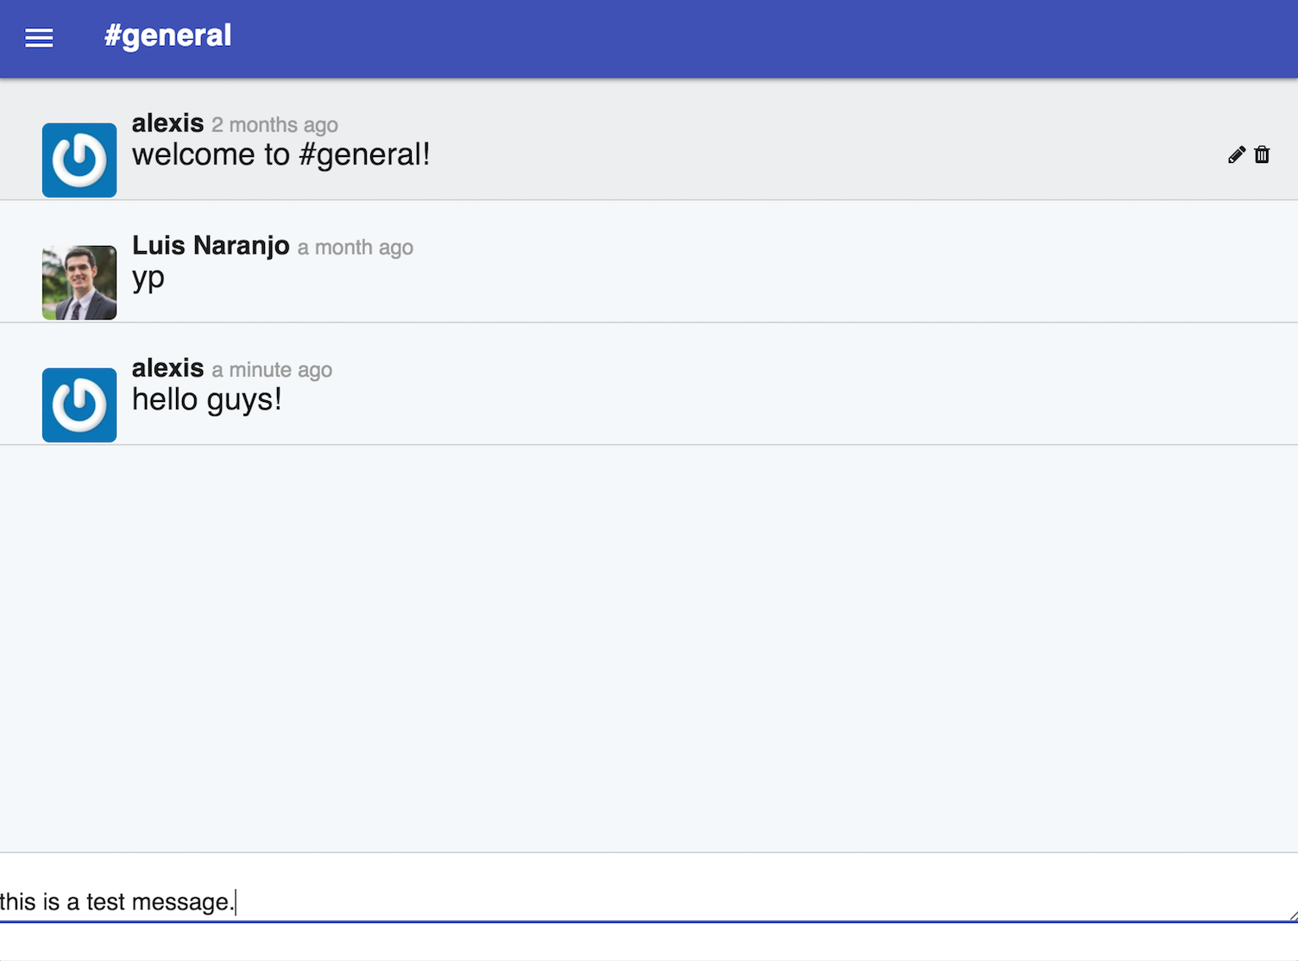Click alexis avatar beside 'hello guys!'
Viewport: 1298px width, 961px height.
coord(79,405)
